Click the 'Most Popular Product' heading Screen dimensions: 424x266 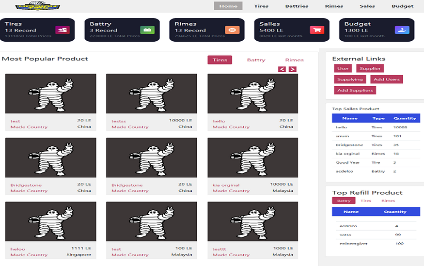45,59
